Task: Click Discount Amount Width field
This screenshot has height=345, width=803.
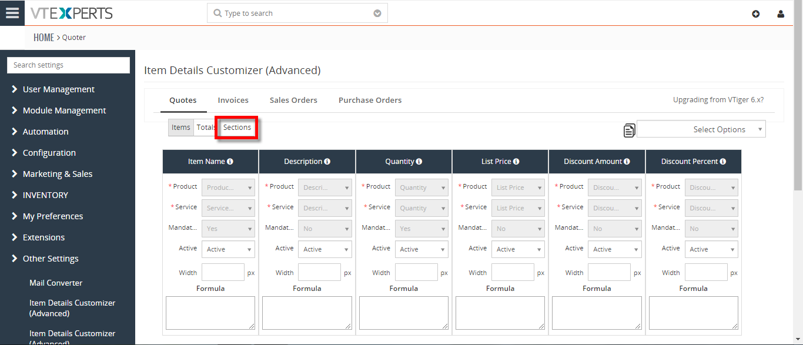Action: coord(609,272)
